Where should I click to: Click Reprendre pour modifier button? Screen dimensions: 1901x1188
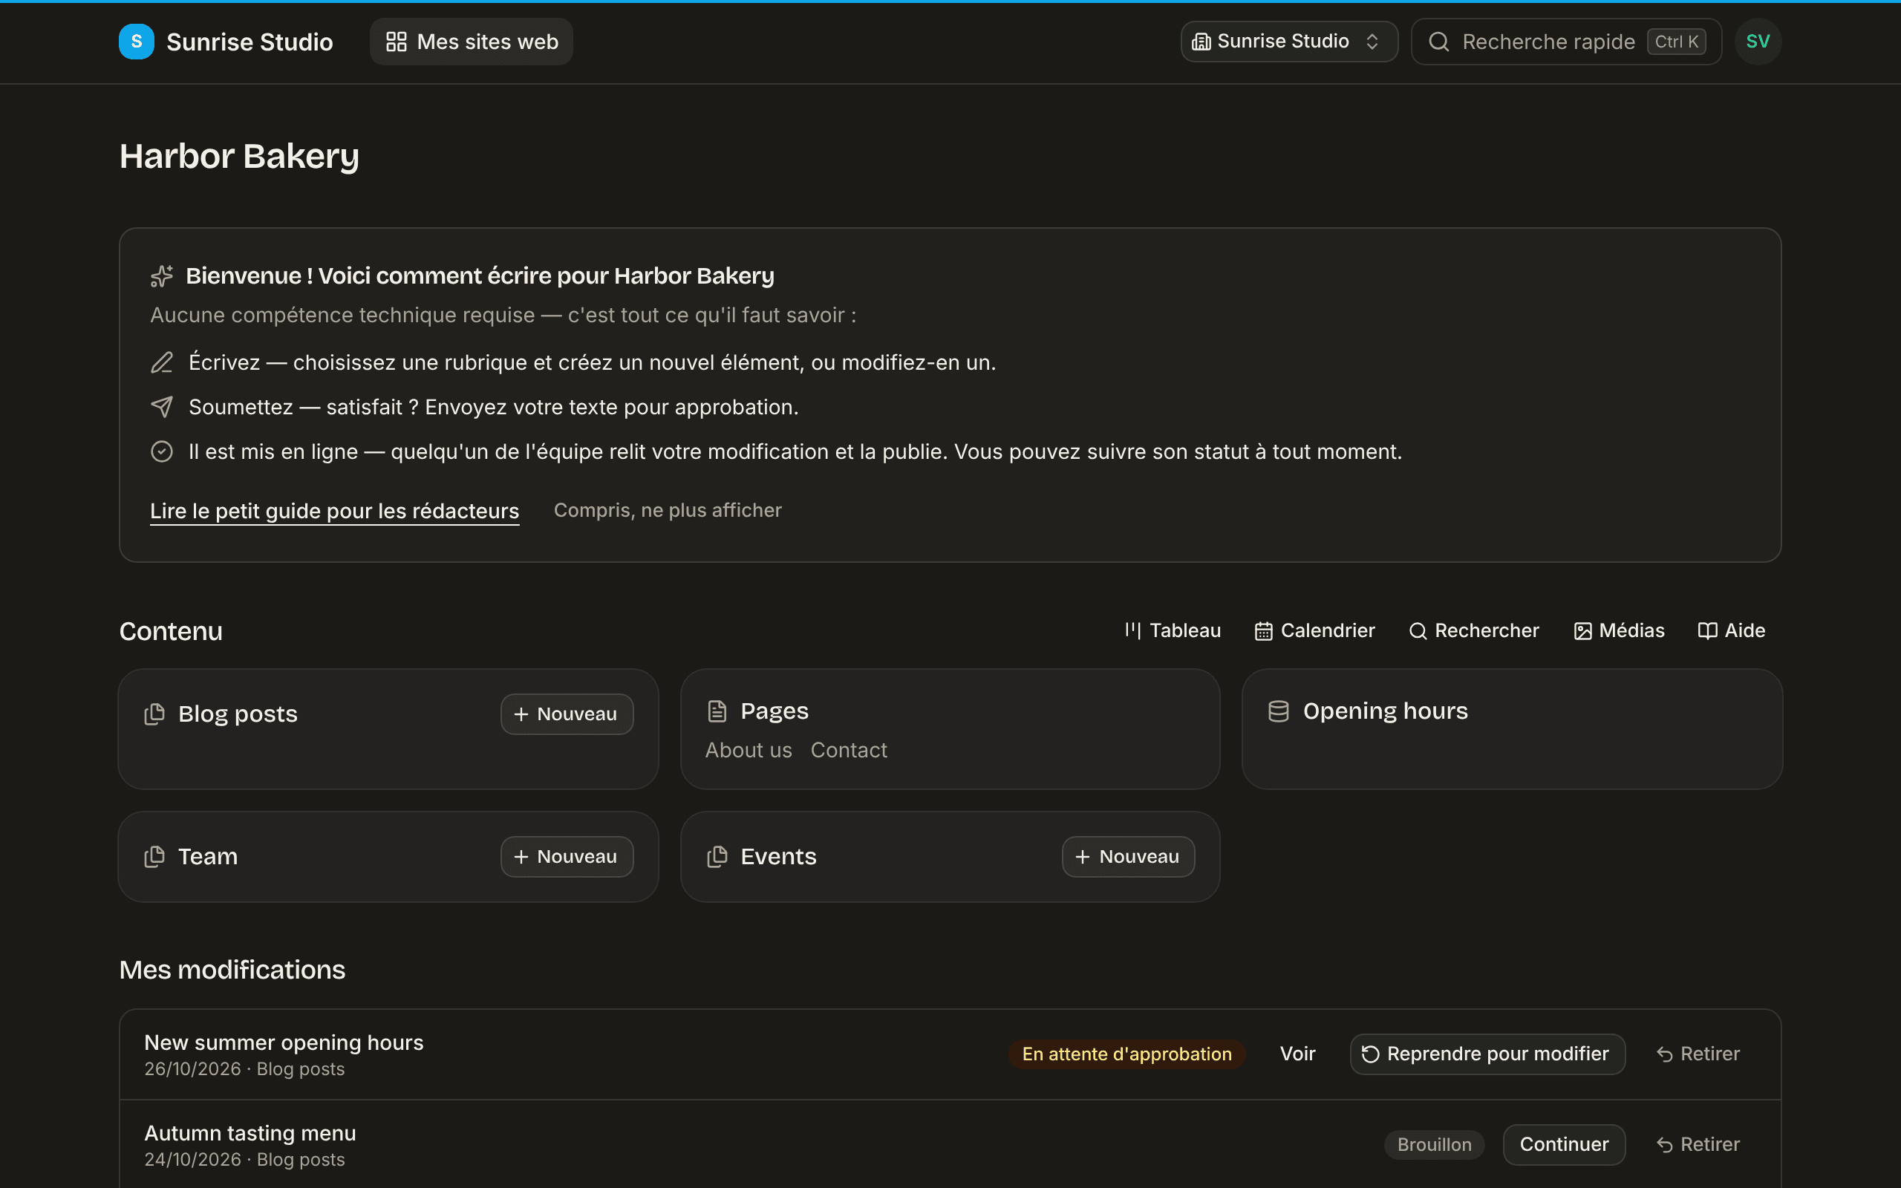[1487, 1054]
